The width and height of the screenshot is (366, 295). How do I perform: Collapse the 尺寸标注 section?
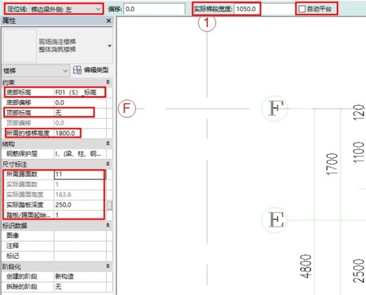click(108, 164)
